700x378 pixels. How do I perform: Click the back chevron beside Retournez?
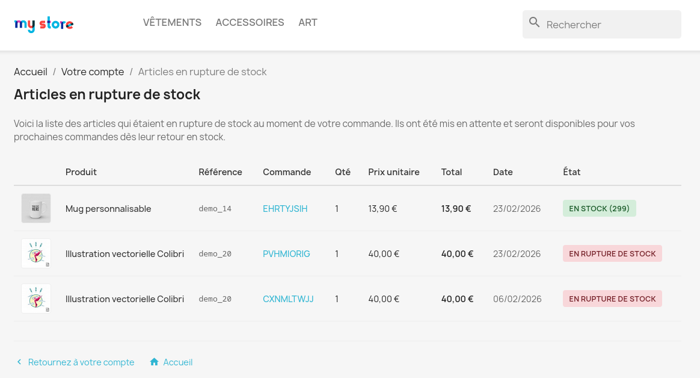(19, 362)
